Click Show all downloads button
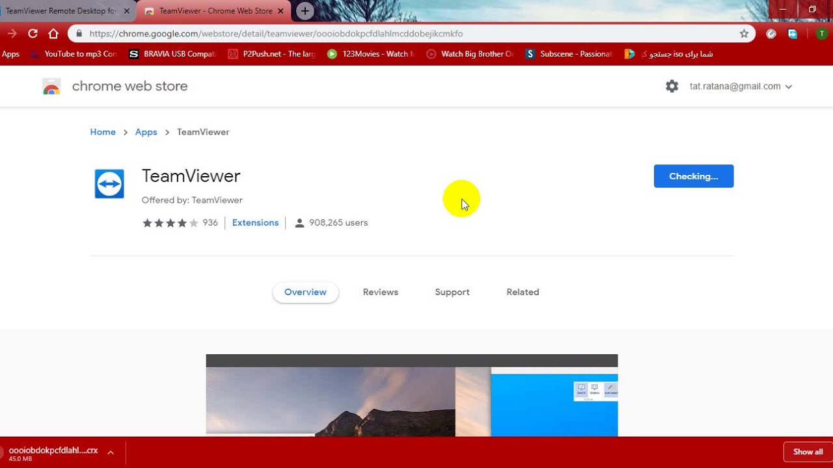The width and height of the screenshot is (833, 468). pyautogui.click(x=808, y=452)
